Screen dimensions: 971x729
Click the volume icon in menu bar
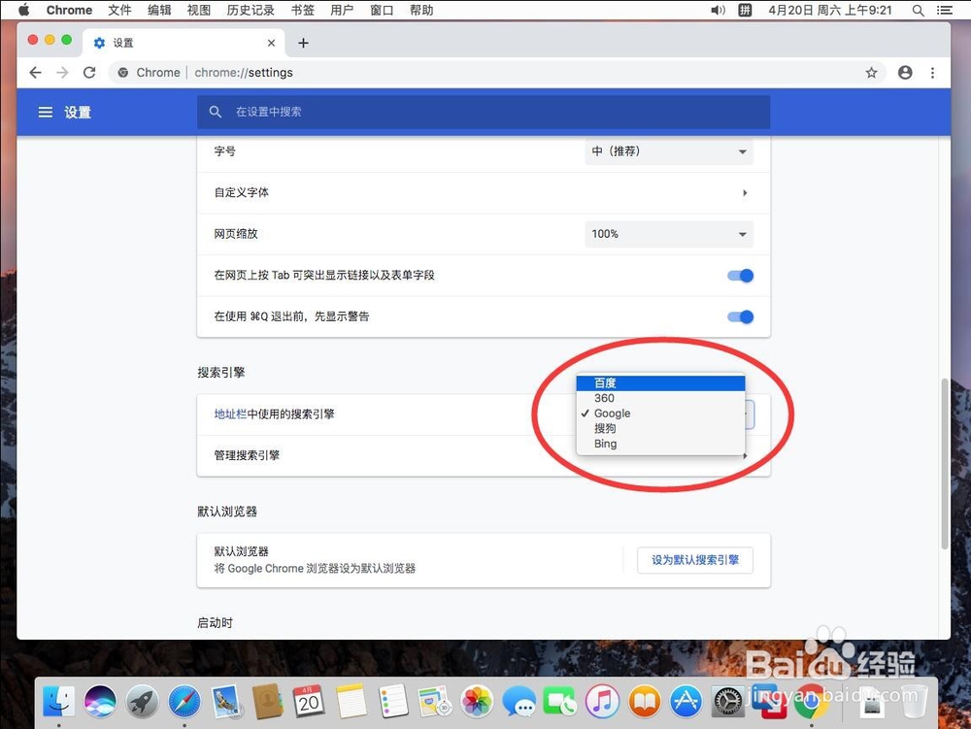click(x=718, y=10)
